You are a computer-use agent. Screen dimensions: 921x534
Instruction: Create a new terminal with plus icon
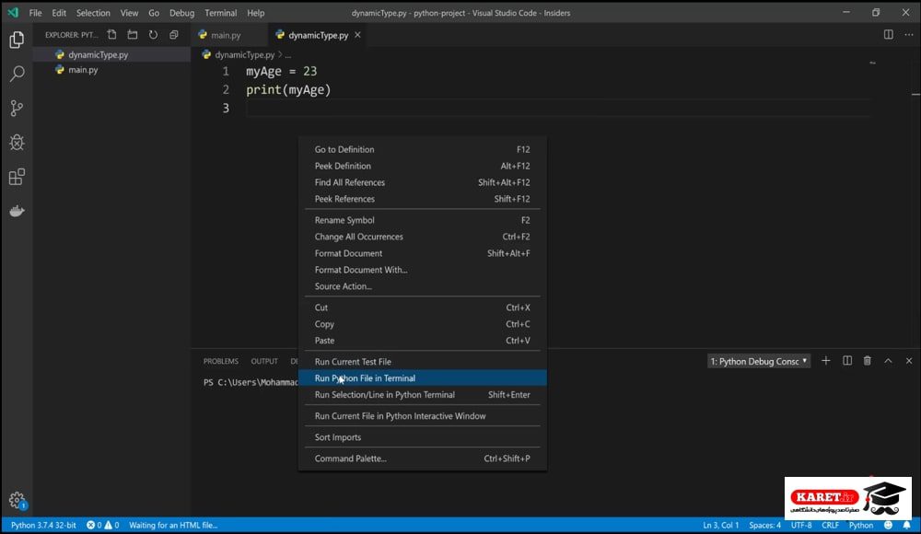point(826,361)
